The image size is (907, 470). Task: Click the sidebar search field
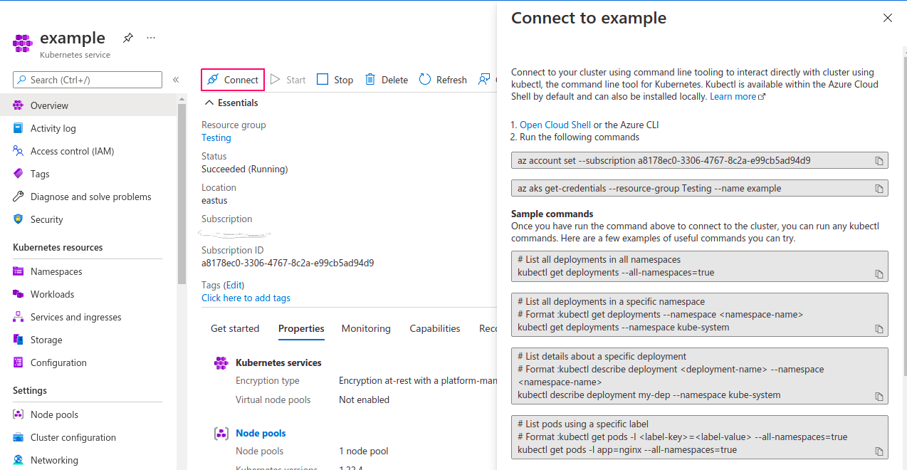88,80
